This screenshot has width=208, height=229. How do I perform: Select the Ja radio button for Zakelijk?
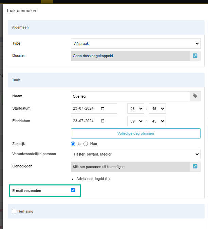click(73, 144)
